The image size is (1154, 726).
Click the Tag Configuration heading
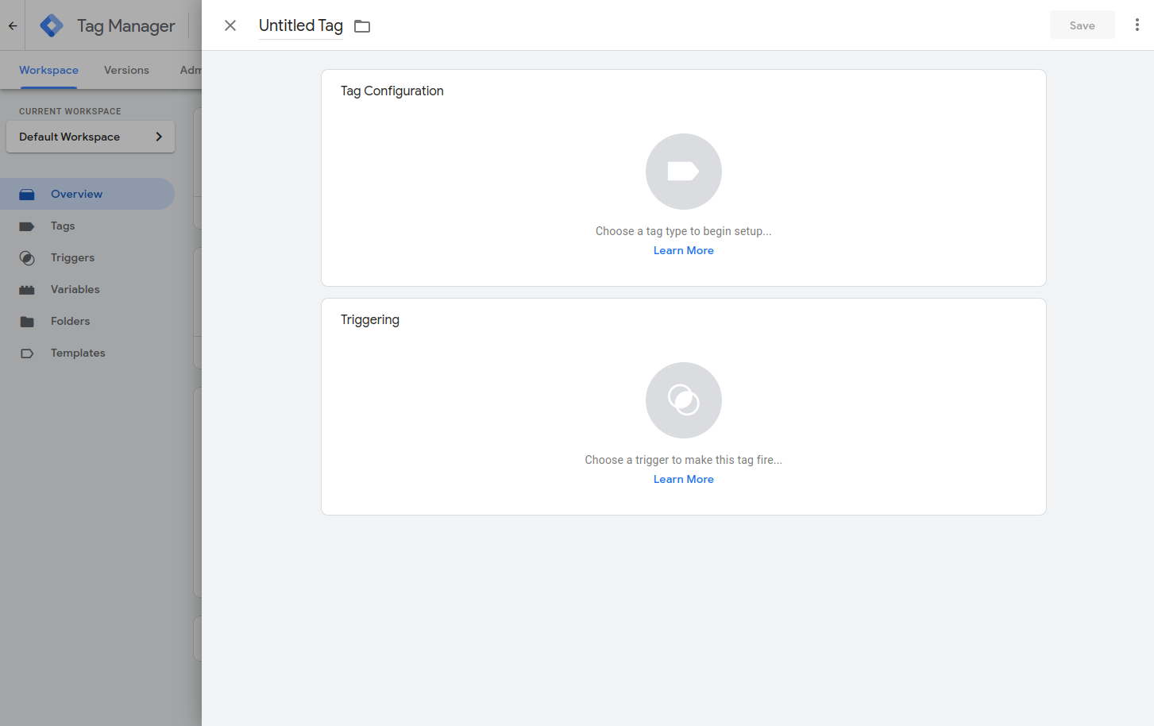(x=392, y=91)
